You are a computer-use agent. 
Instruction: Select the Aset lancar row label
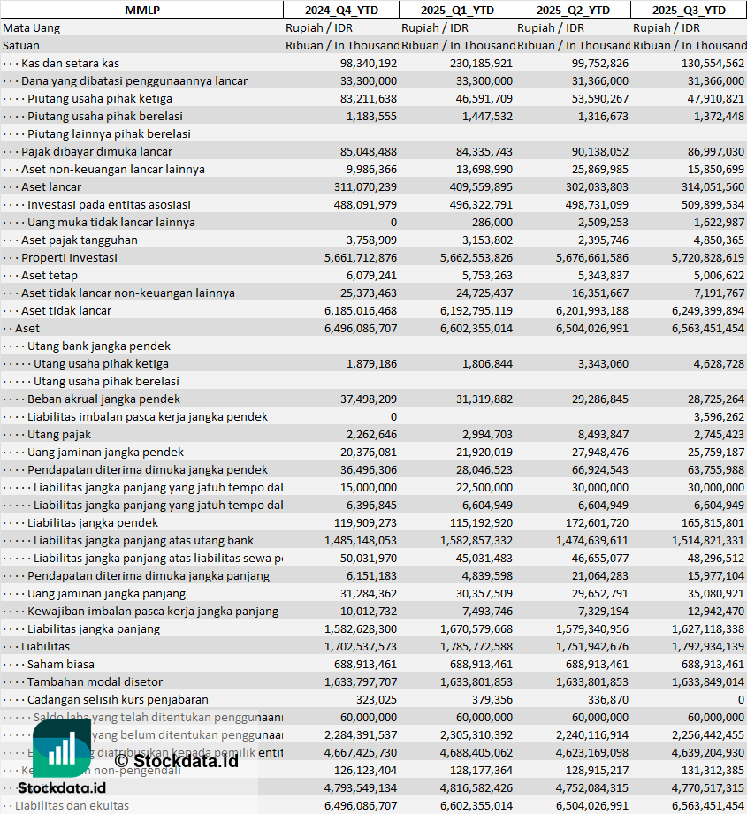(x=51, y=186)
